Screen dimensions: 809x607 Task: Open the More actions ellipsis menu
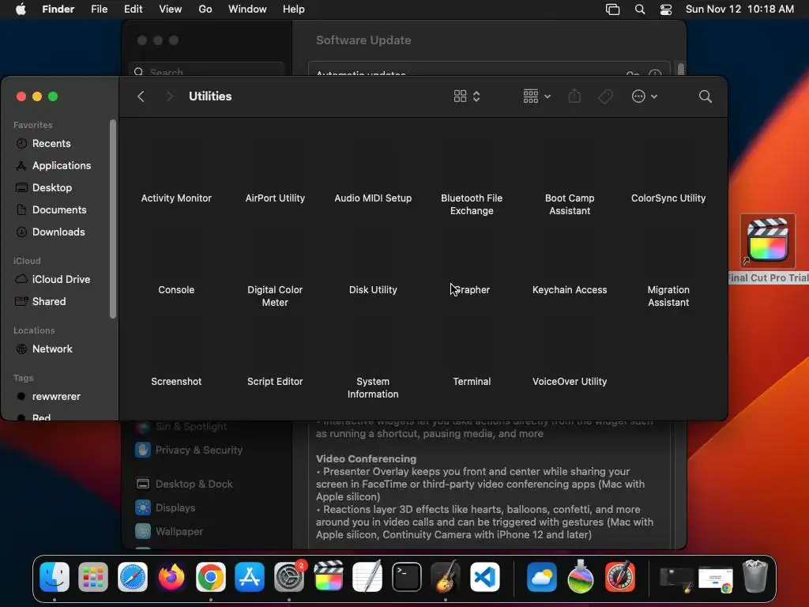coord(645,96)
